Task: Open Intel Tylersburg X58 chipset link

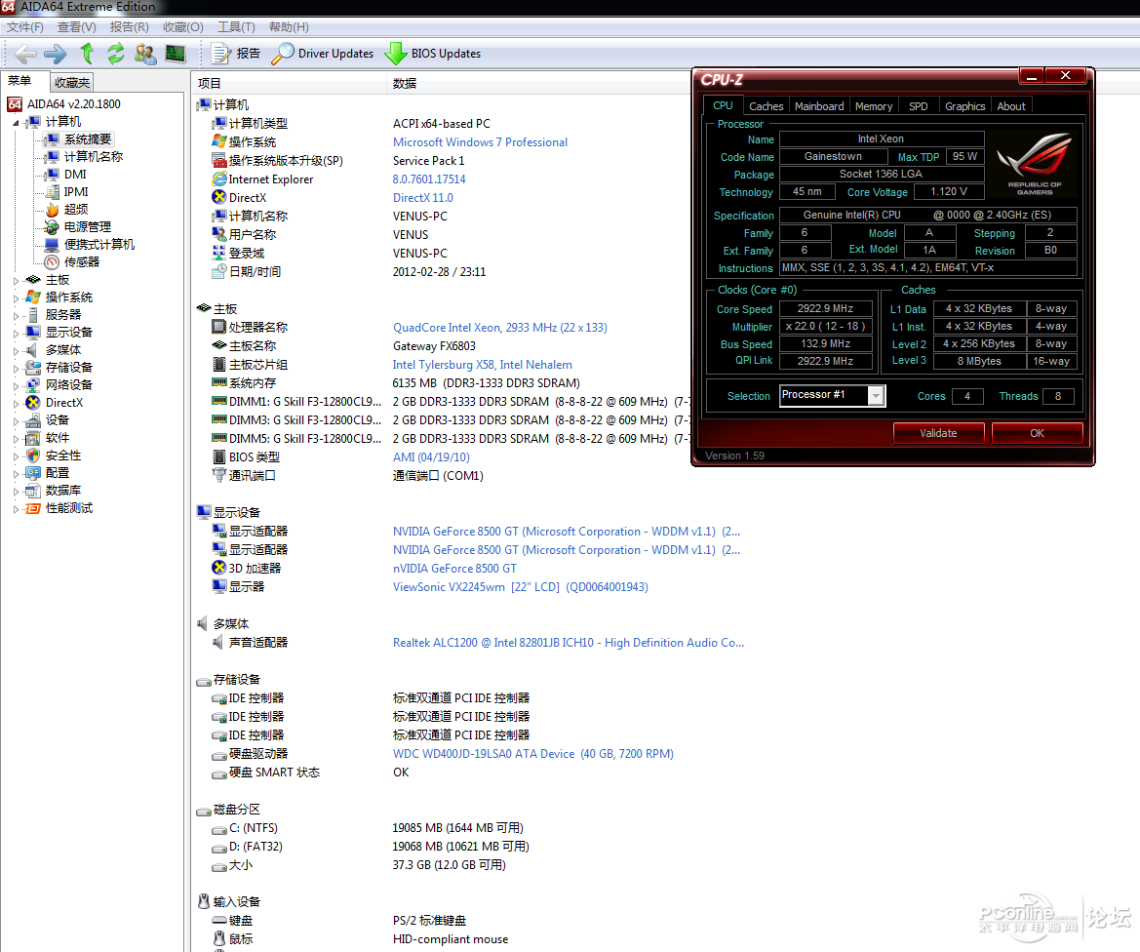Action: [x=482, y=365]
